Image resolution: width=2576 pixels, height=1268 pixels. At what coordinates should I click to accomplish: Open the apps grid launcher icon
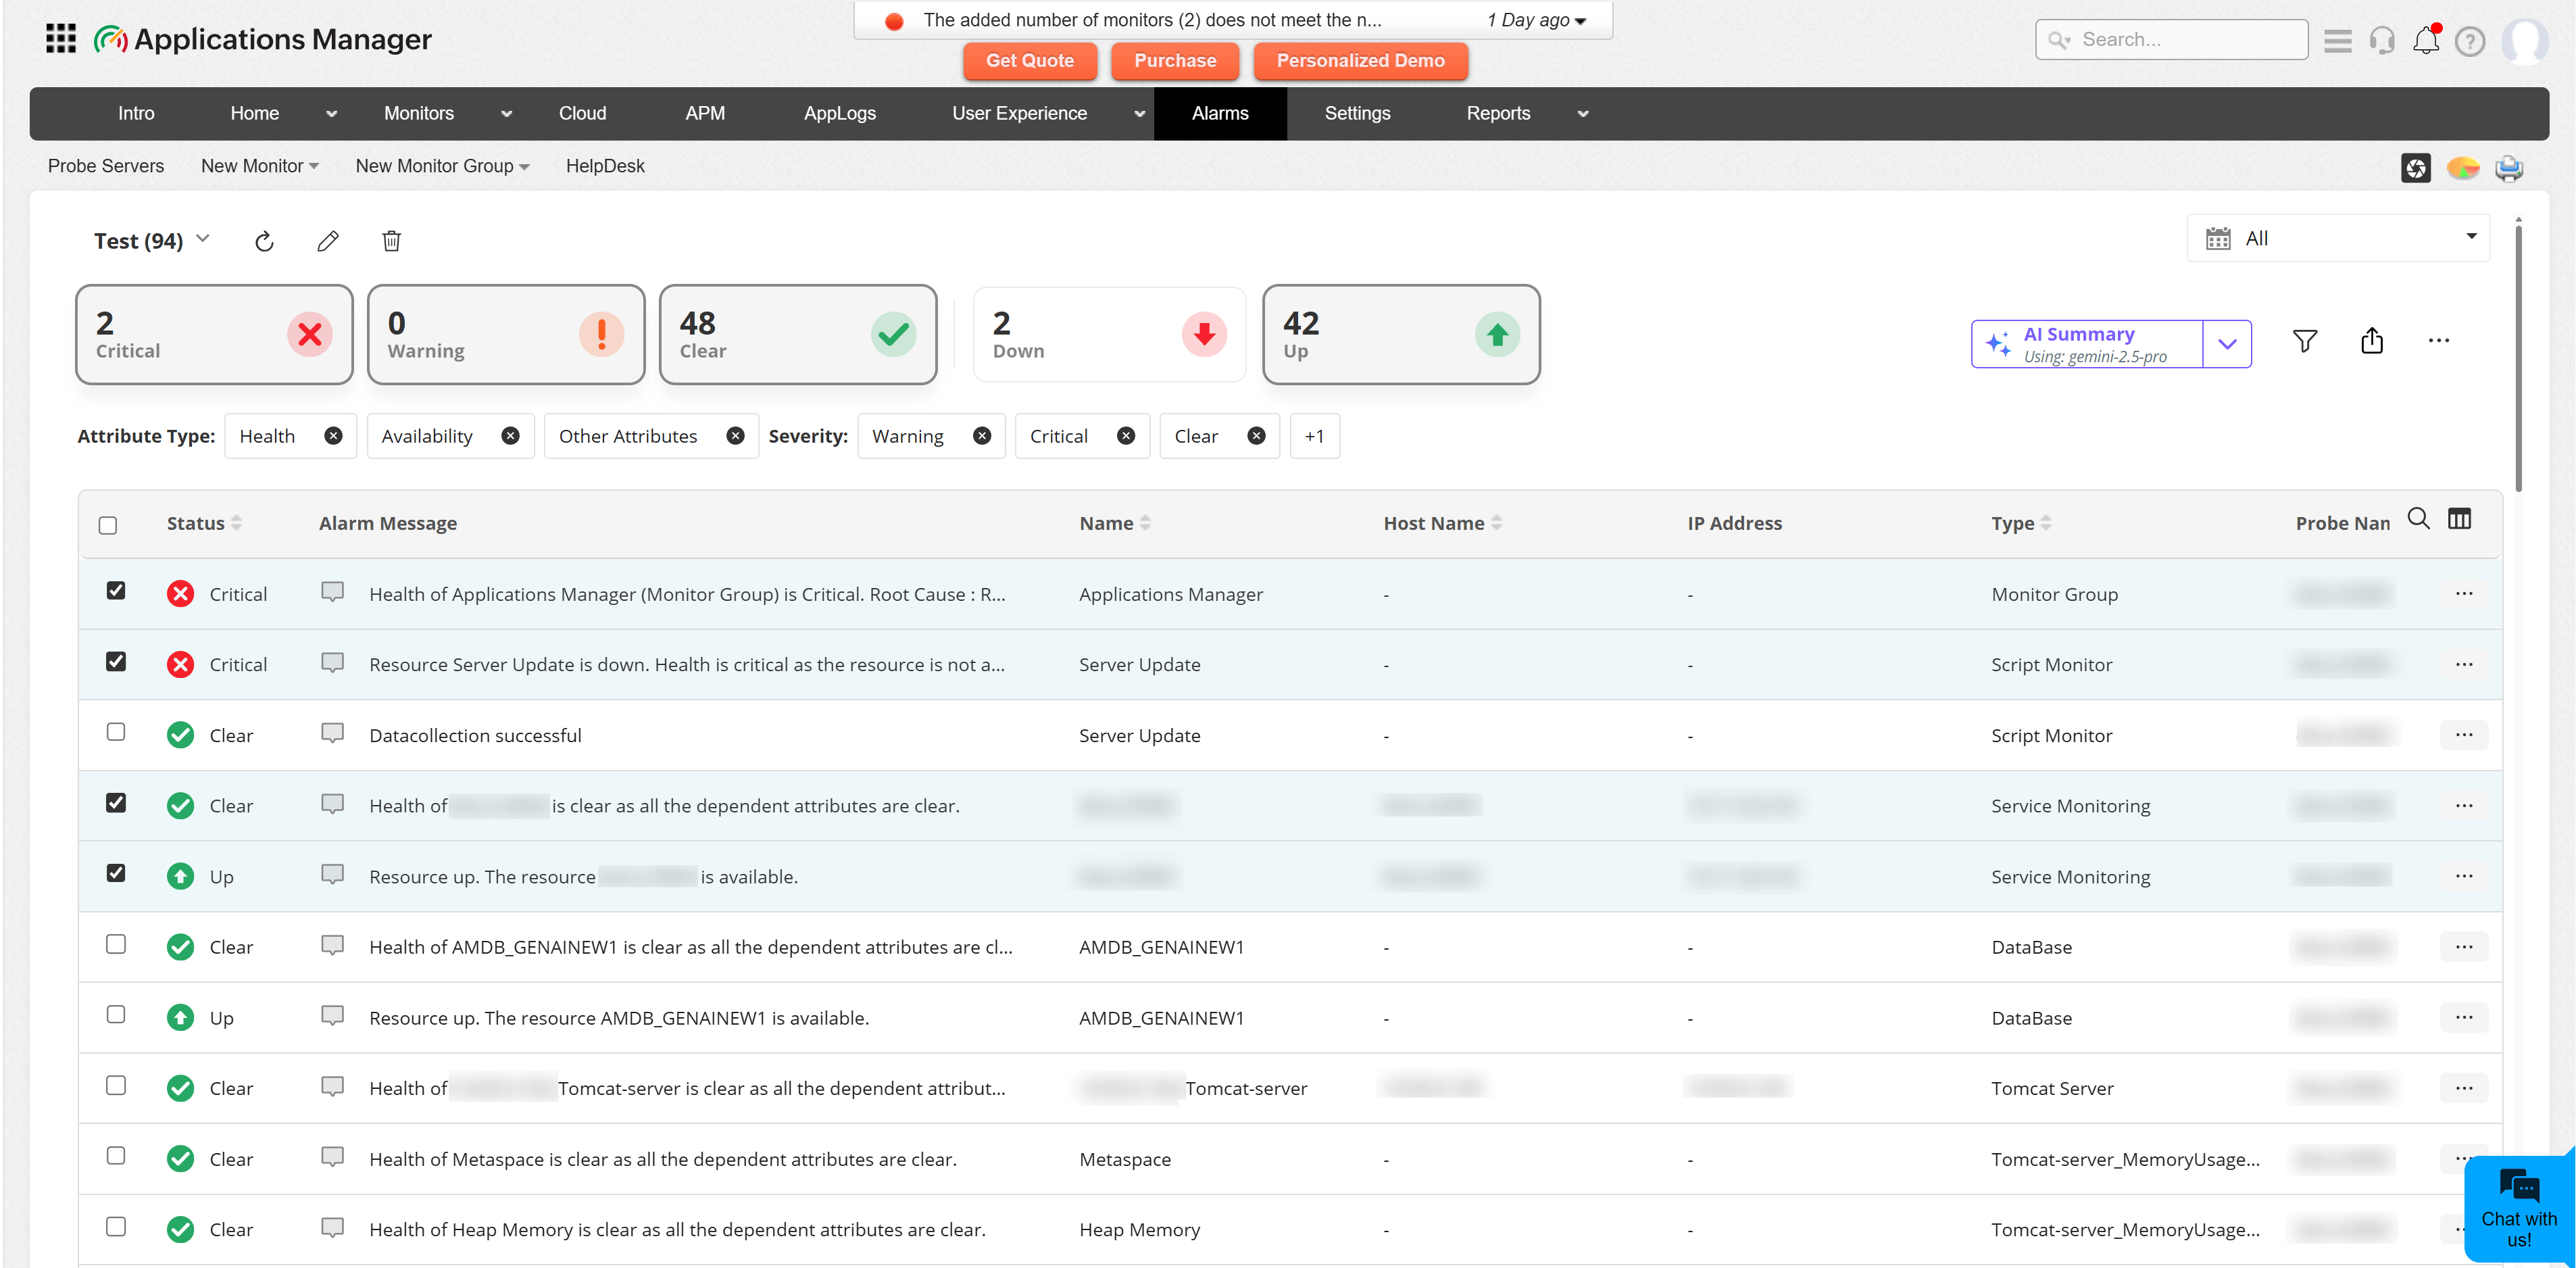point(61,39)
